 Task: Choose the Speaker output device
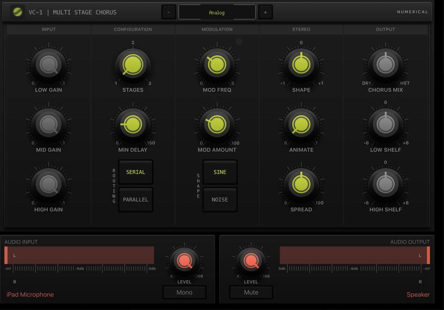[418, 294]
